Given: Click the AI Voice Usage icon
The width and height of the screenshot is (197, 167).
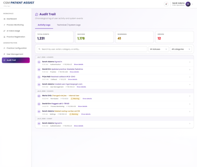Looking at the screenshot, I should tap(4, 31).
